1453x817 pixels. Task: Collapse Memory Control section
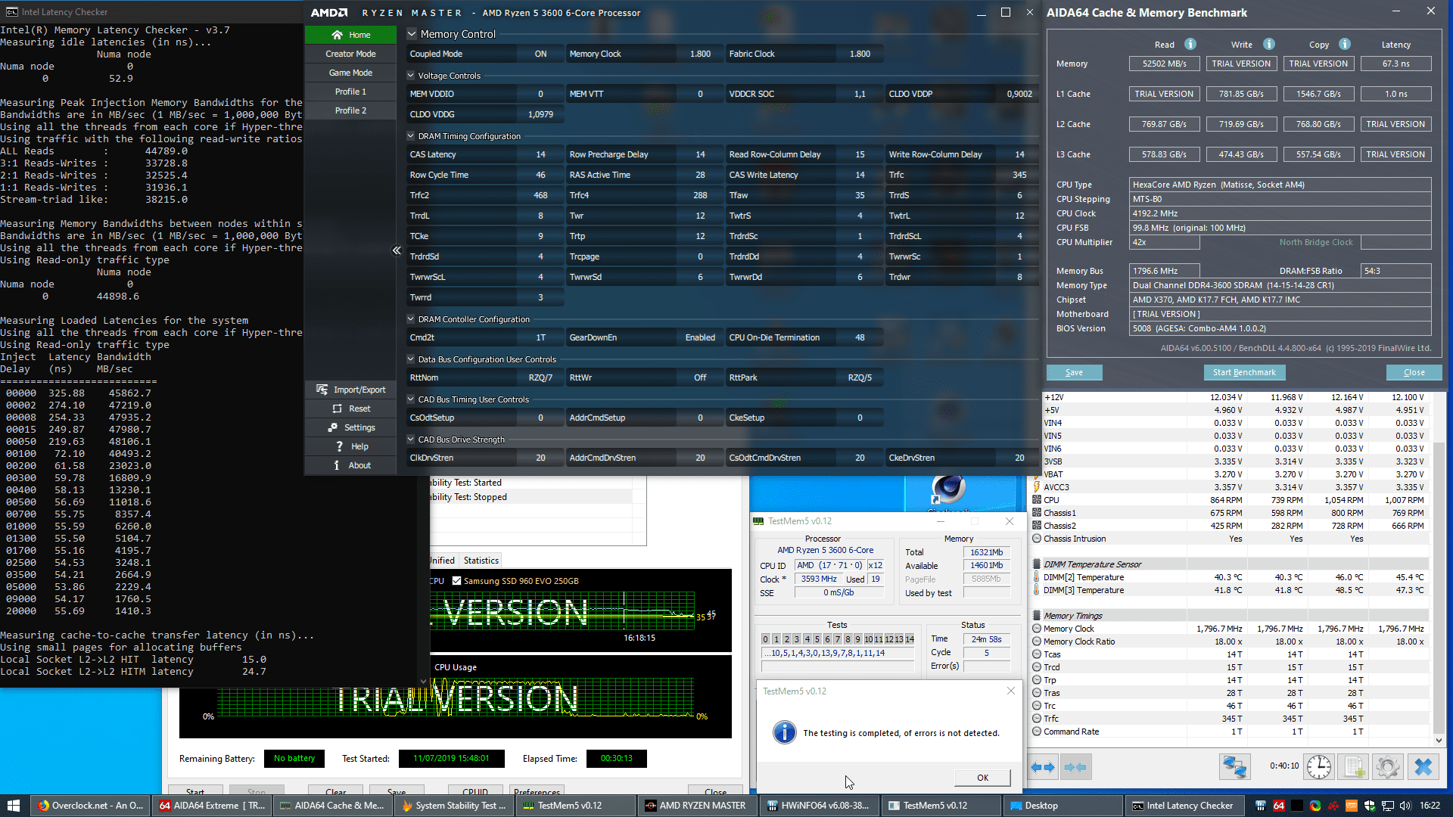click(412, 34)
